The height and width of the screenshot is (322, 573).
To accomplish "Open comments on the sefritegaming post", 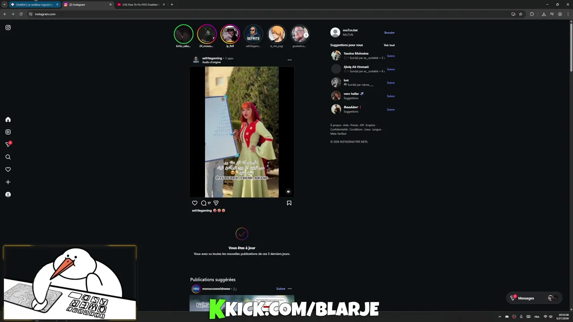I will coord(204,203).
